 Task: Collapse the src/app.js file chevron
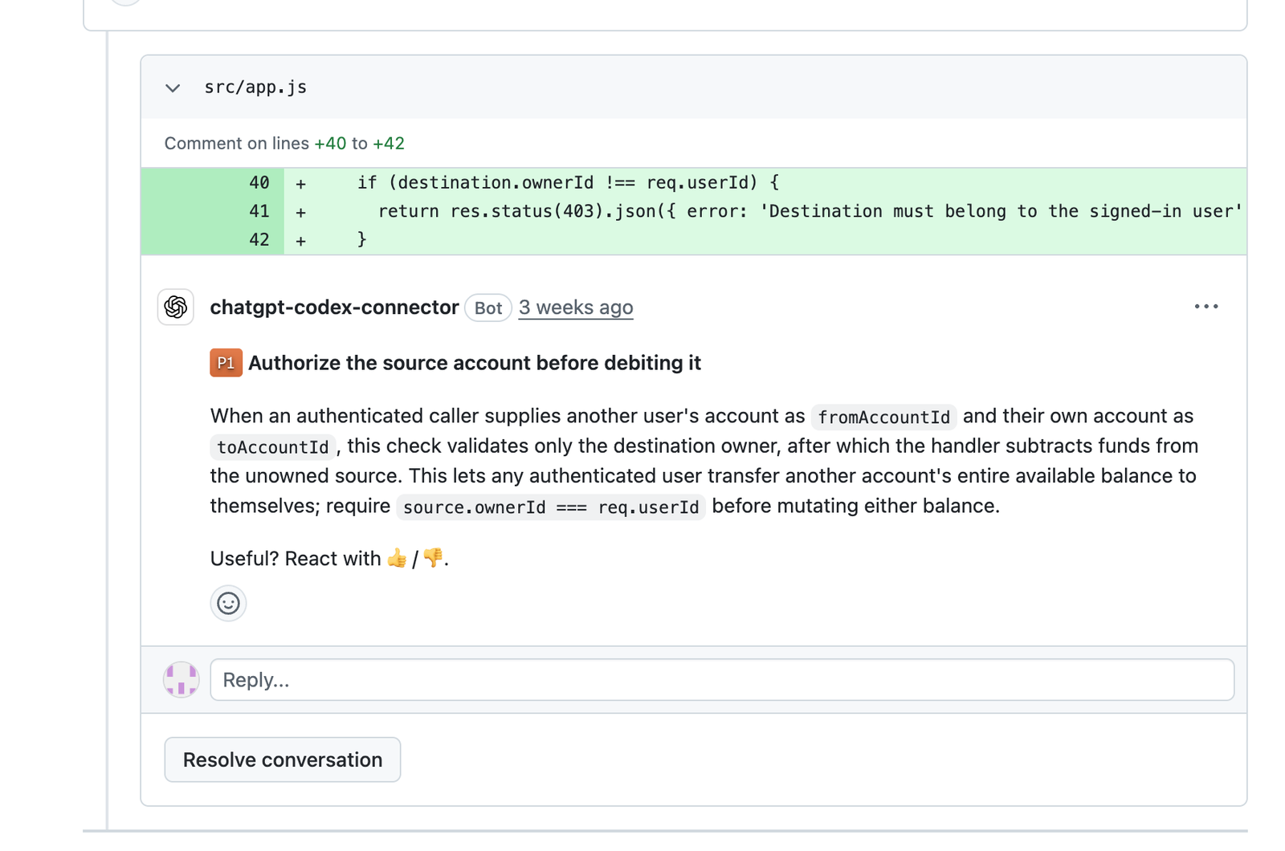(173, 88)
